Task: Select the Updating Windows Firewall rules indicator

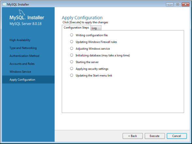Action: pyautogui.click(x=72, y=42)
